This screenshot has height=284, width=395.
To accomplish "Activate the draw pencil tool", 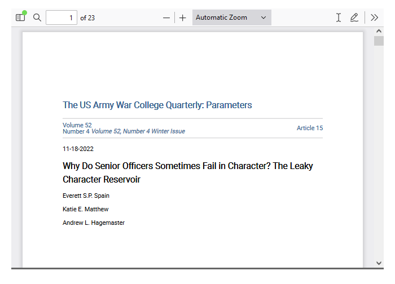I will pyautogui.click(x=354, y=17).
